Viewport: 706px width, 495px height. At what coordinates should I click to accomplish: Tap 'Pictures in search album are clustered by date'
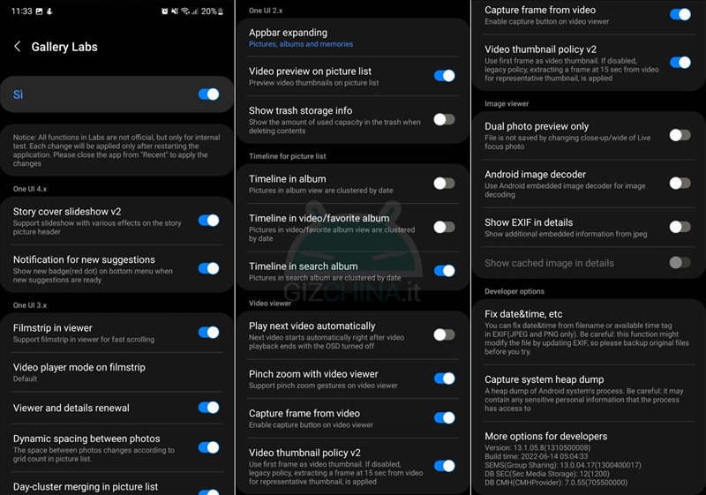pyautogui.click(x=325, y=278)
